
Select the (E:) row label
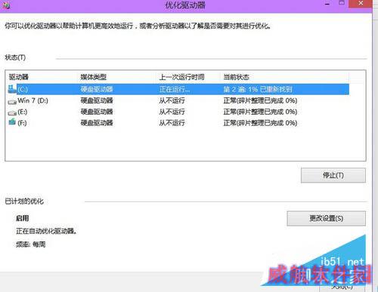pyautogui.click(x=23, y=112)
